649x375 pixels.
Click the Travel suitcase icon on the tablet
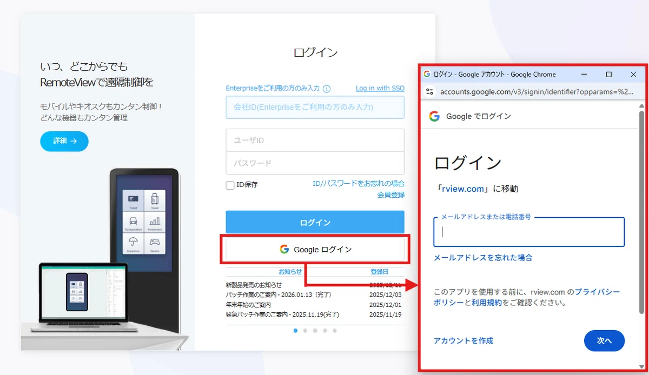(155, 198)
